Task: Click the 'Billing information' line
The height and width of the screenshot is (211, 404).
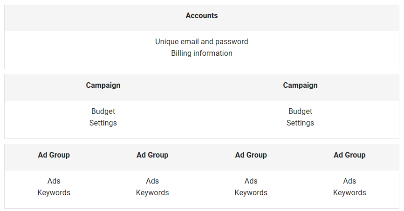Action: pyautogui.click(x=202, y=53)
